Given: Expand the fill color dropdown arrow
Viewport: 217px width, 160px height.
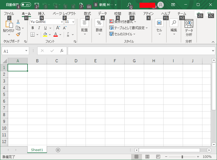Looking at the screenshot, I should pos(50,34).
